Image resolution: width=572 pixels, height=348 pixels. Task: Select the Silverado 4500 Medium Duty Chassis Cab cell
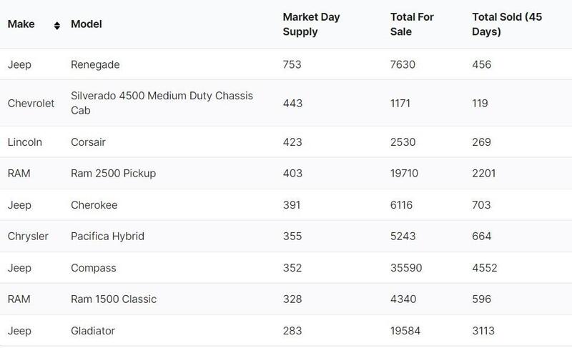point(162,103)
